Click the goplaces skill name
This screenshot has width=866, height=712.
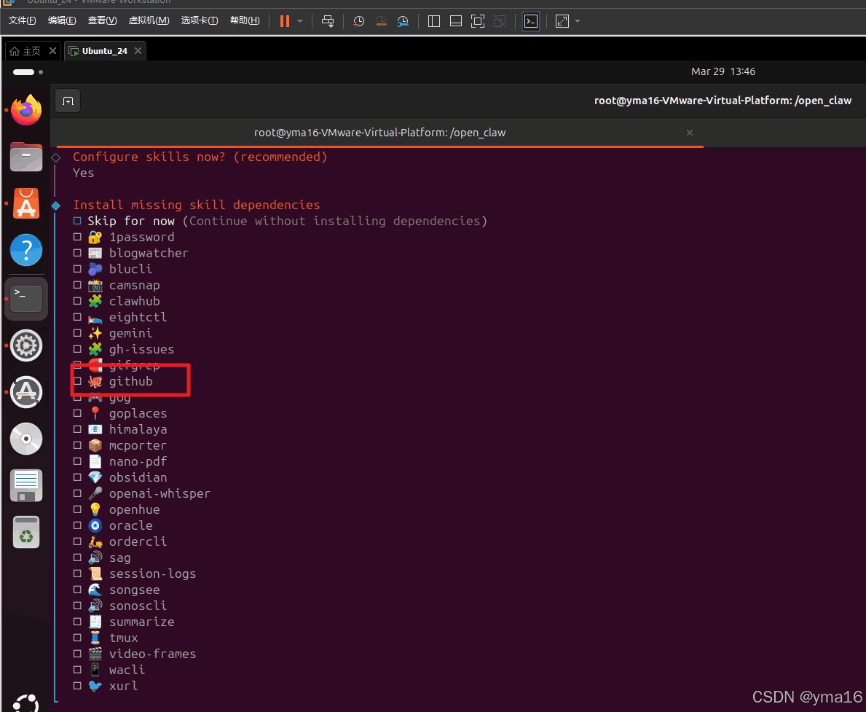point(138,413)
